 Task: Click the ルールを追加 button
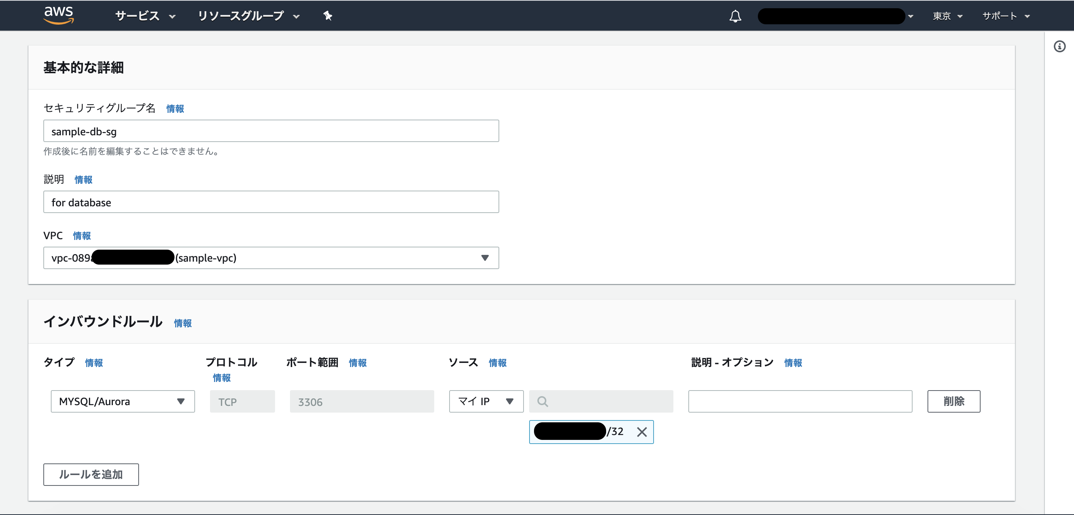91,475
